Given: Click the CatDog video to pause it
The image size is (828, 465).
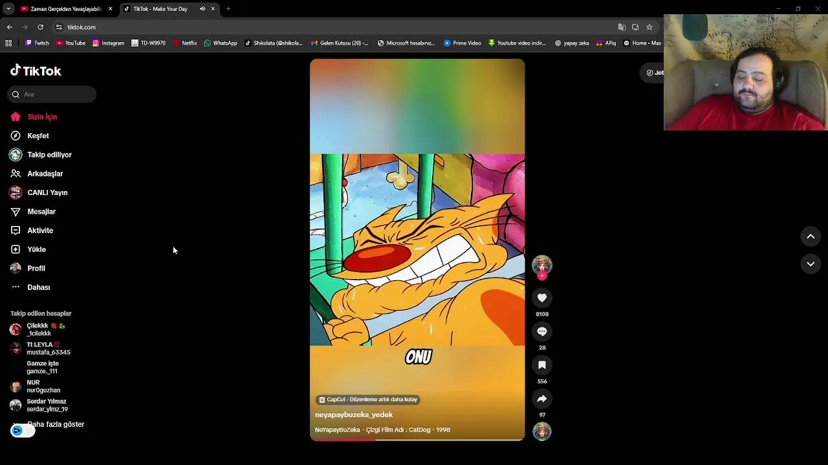Looking at the screenshot, I should pyautogui.click(x=417, y=250).
